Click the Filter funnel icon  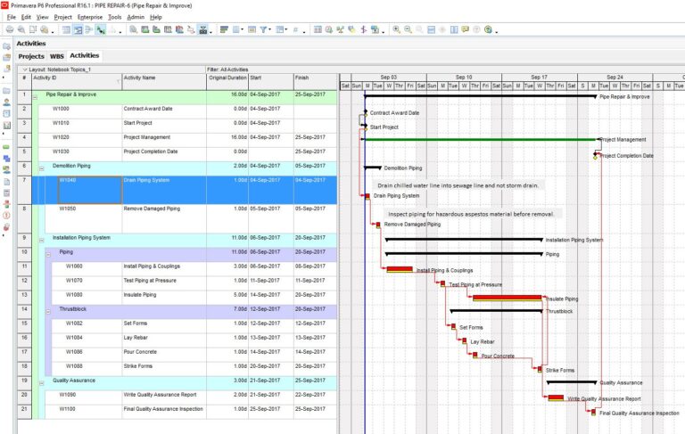(263, 29)
